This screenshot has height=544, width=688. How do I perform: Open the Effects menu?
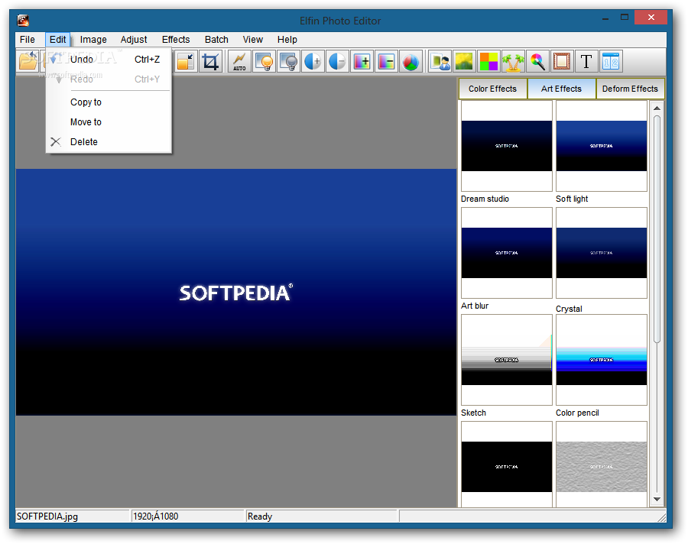click(x=176, y=40)
